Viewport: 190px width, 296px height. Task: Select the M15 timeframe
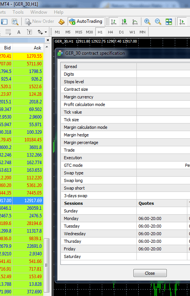point(79,32)
